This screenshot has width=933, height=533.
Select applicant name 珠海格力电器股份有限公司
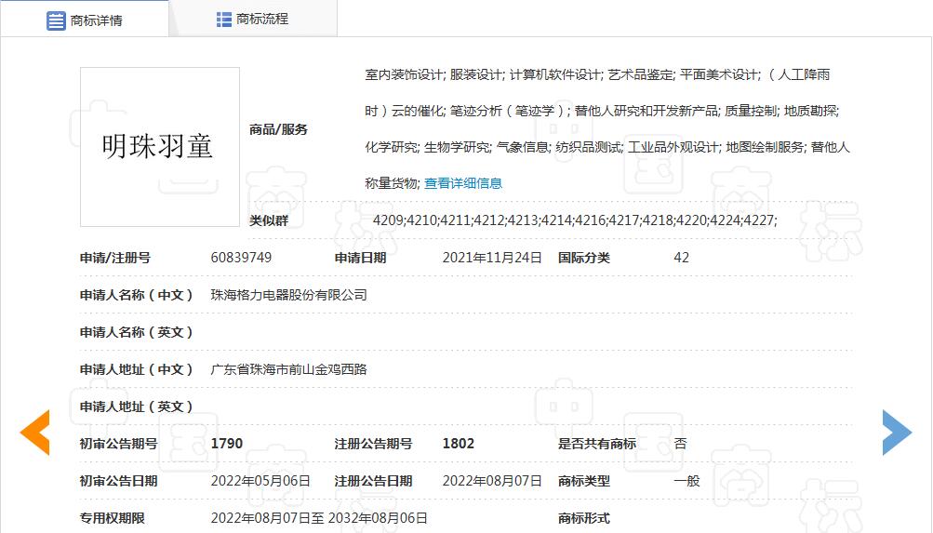pos(288,295)
